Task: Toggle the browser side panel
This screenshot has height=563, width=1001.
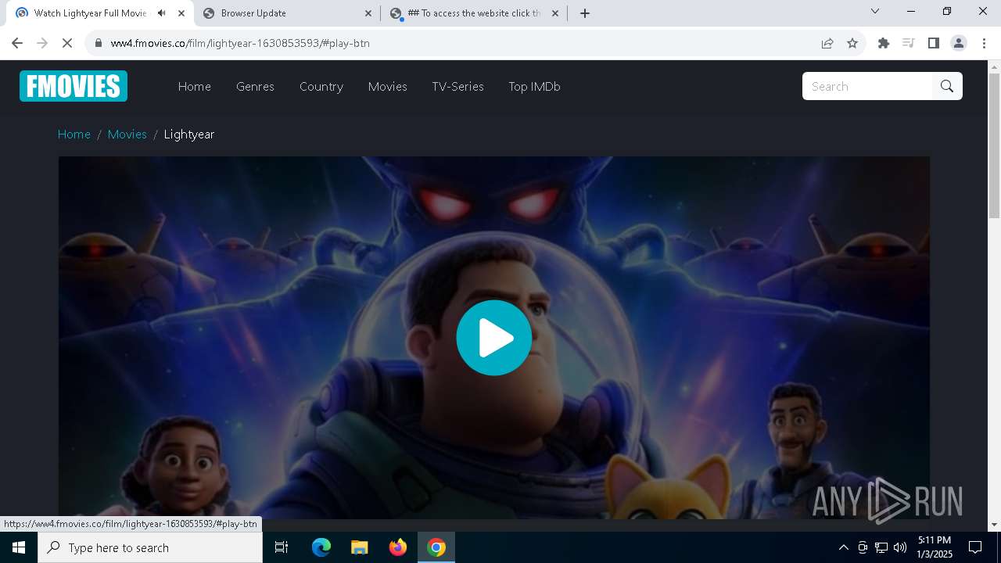Action: pos(934,43)
